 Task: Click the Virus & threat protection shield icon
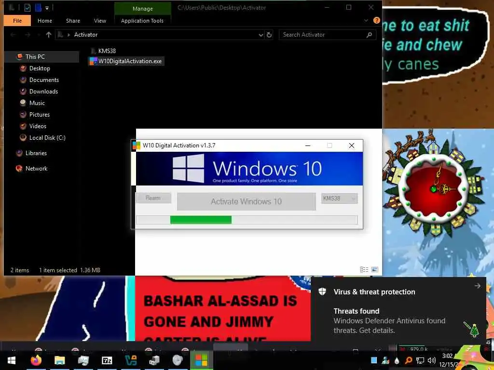coord(322,291)
